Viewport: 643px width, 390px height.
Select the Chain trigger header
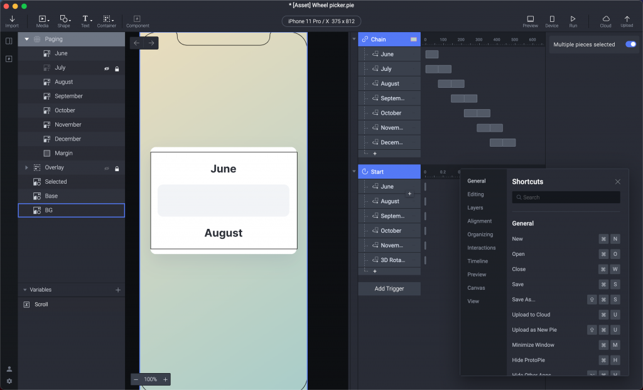[389, 40]
